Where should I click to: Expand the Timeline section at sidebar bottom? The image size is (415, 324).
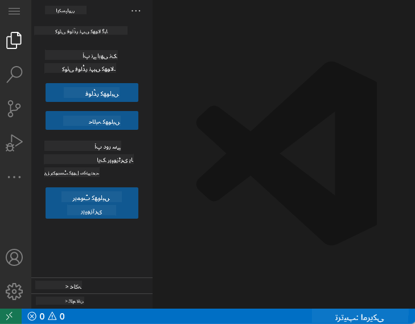(x=91, y=301)
